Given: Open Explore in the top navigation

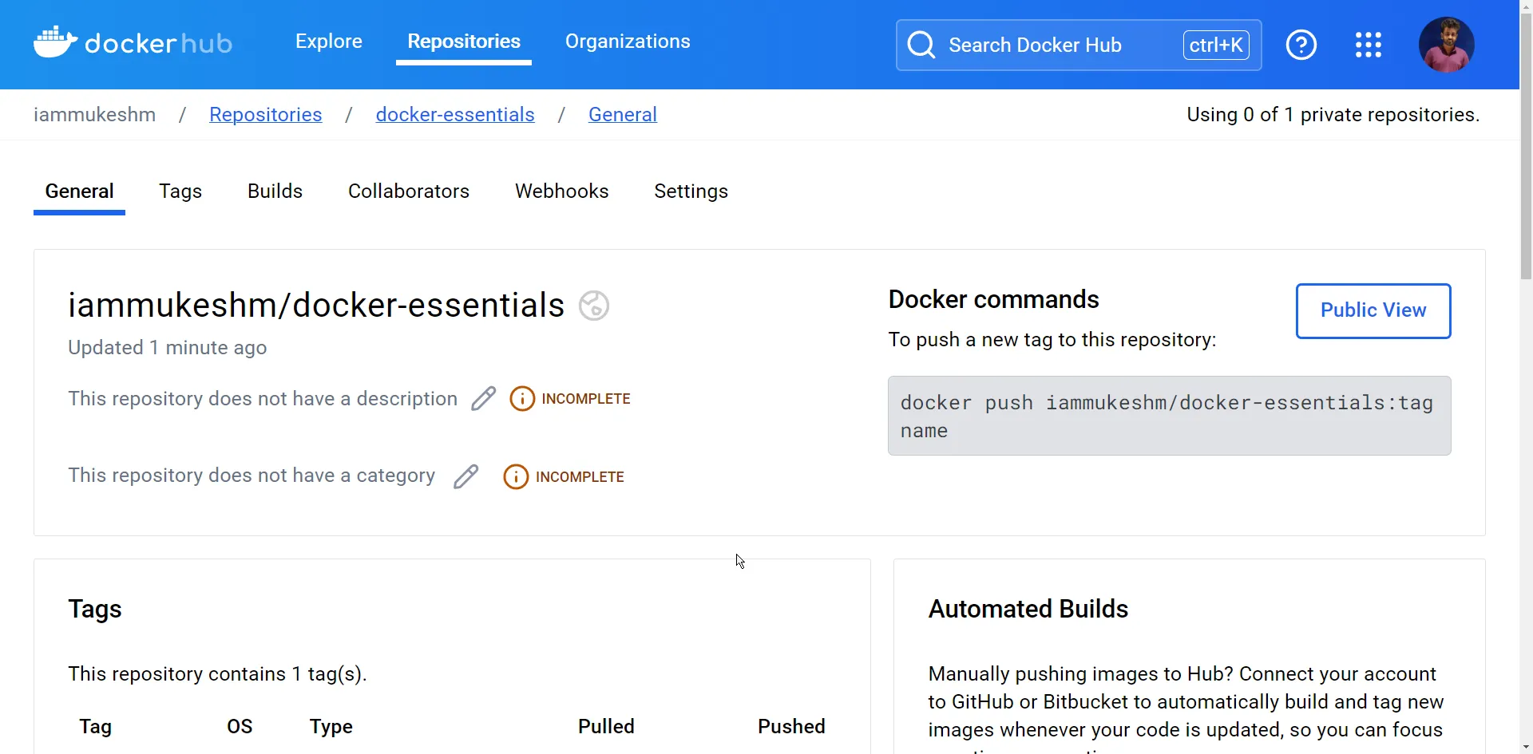Looking at the screenshot, I should coord(328,41).
